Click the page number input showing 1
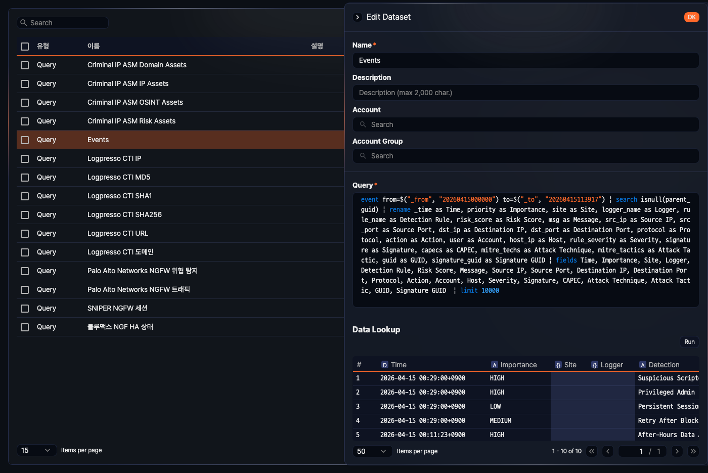The image size is (708, 473). pos(641,451)
